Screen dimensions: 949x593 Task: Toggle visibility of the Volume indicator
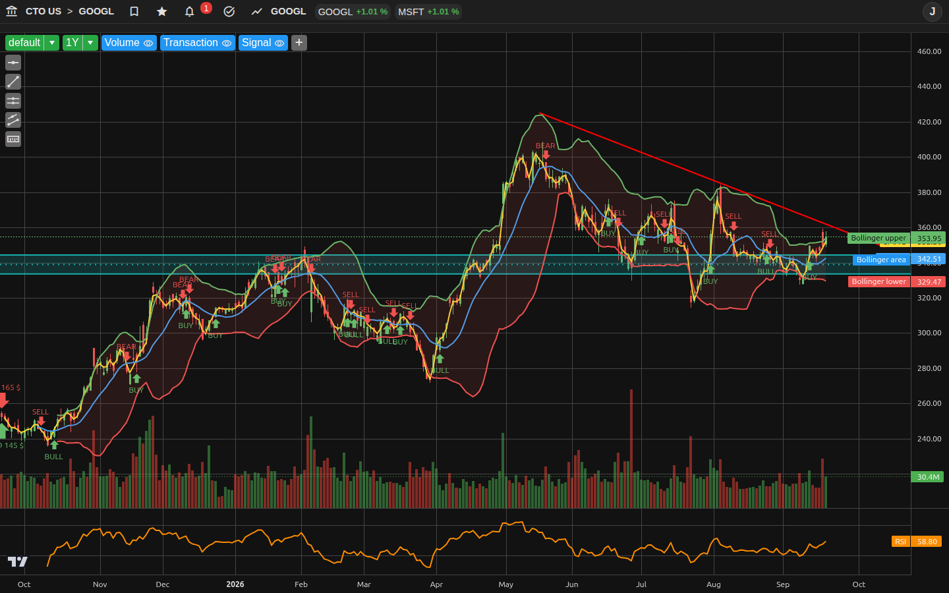pyautogui.click(x=148, y=43)
